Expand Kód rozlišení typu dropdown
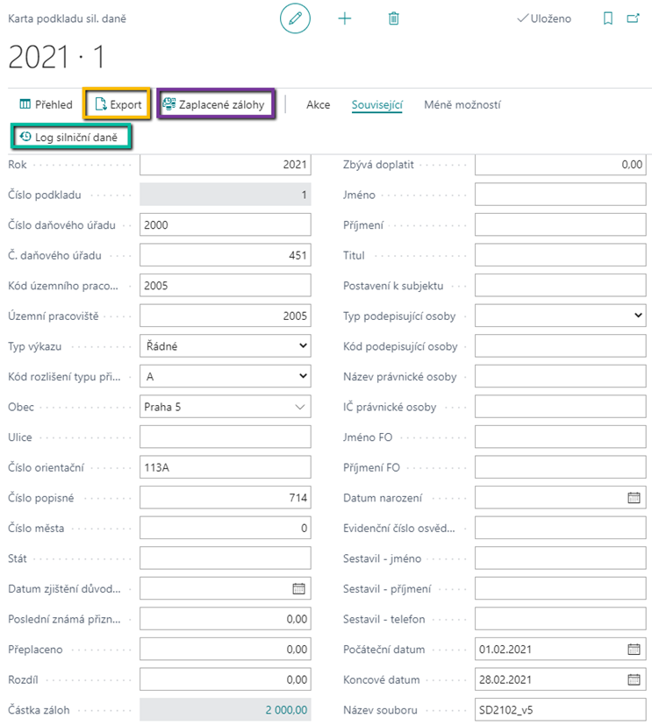Image resolution: width=652 pixels, height=725 pixels. pos(303,376)
